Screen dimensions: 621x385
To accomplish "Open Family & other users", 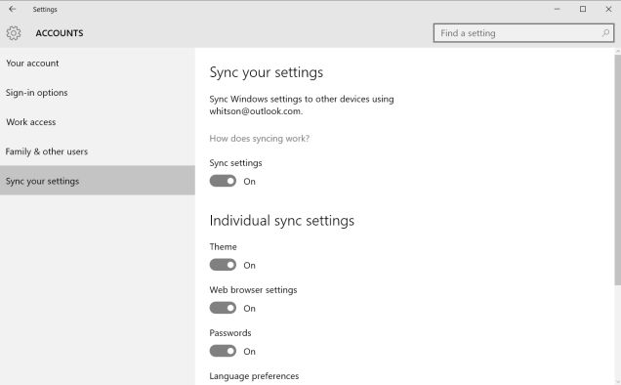I will [x=98, y=151].
